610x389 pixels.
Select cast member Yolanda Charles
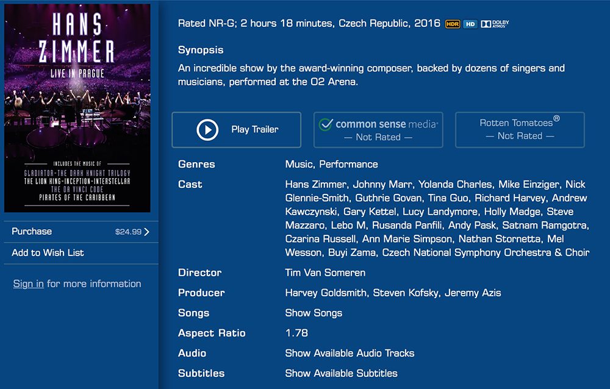pos(455,184)
